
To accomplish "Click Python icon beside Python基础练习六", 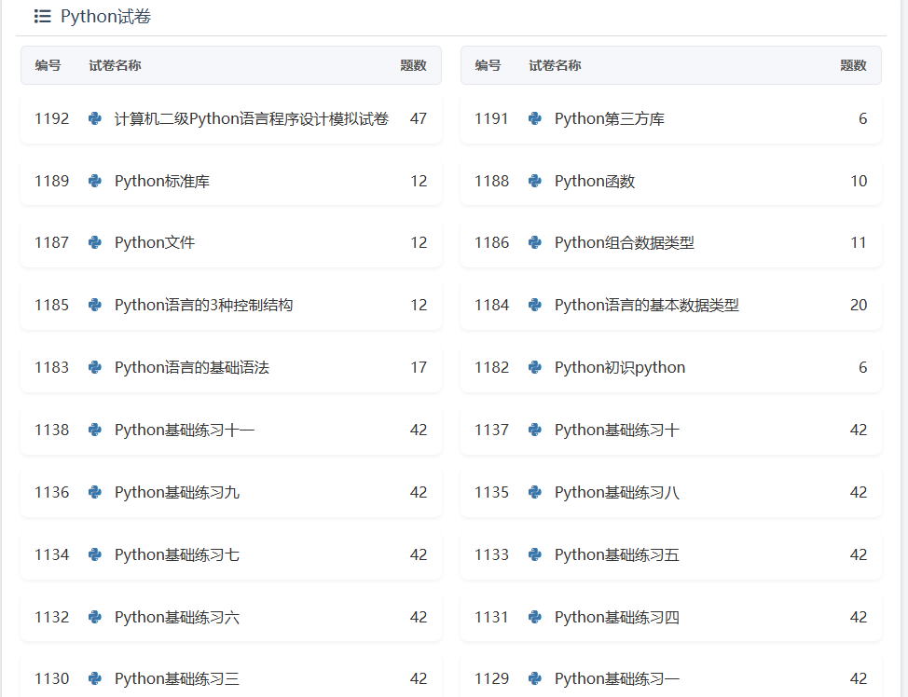I will [95, 618].
